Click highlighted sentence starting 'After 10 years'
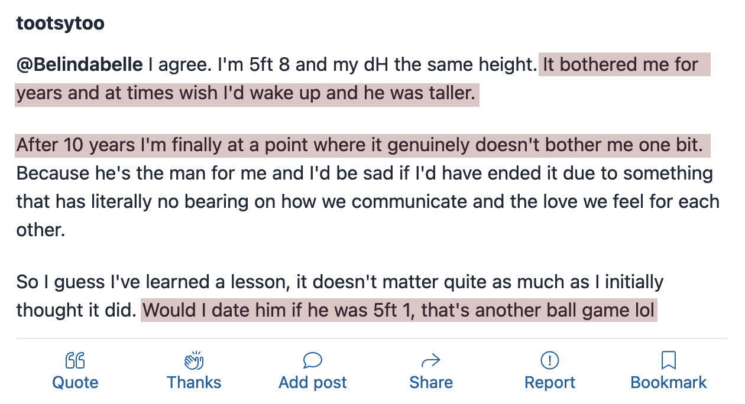Viewport: 745px width, 404px height. click(363, 145)
